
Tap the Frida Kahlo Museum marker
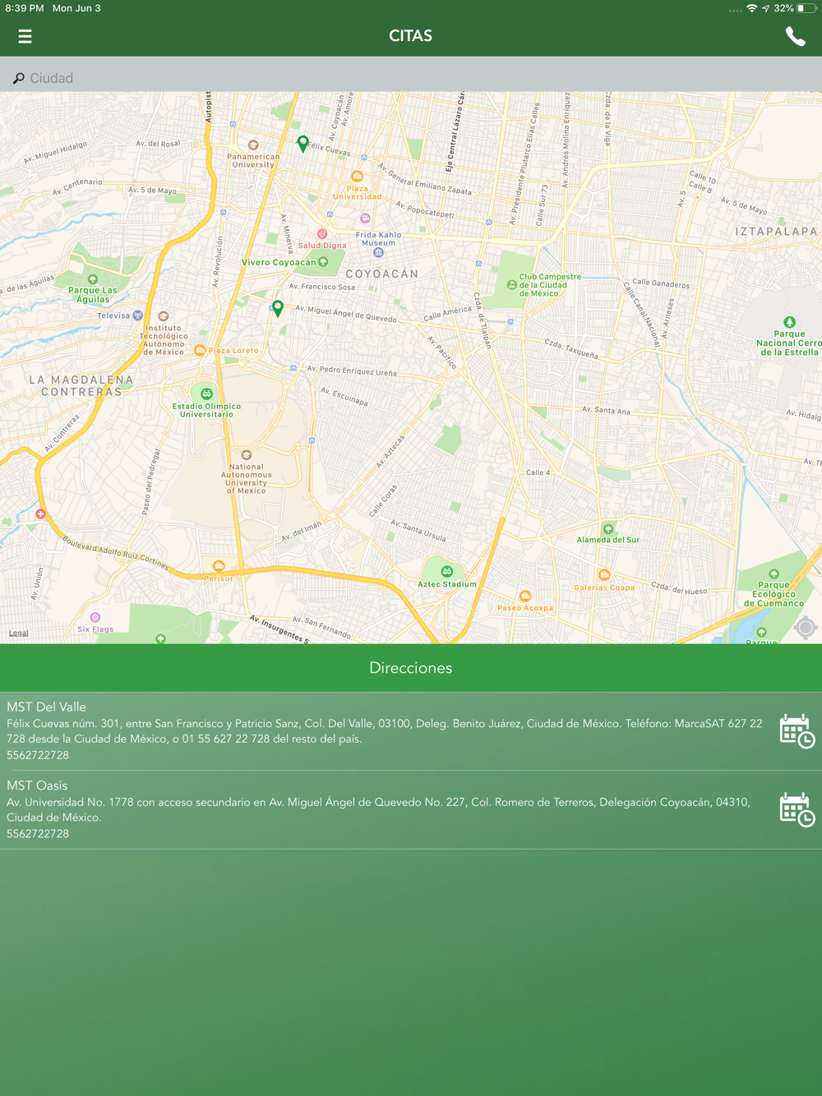click(x=378, y=252)
